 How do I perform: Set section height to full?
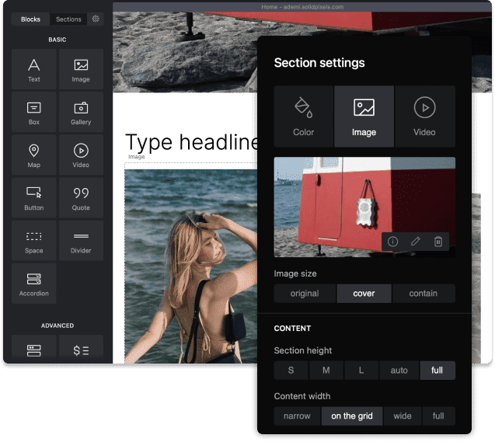point(437,370)
